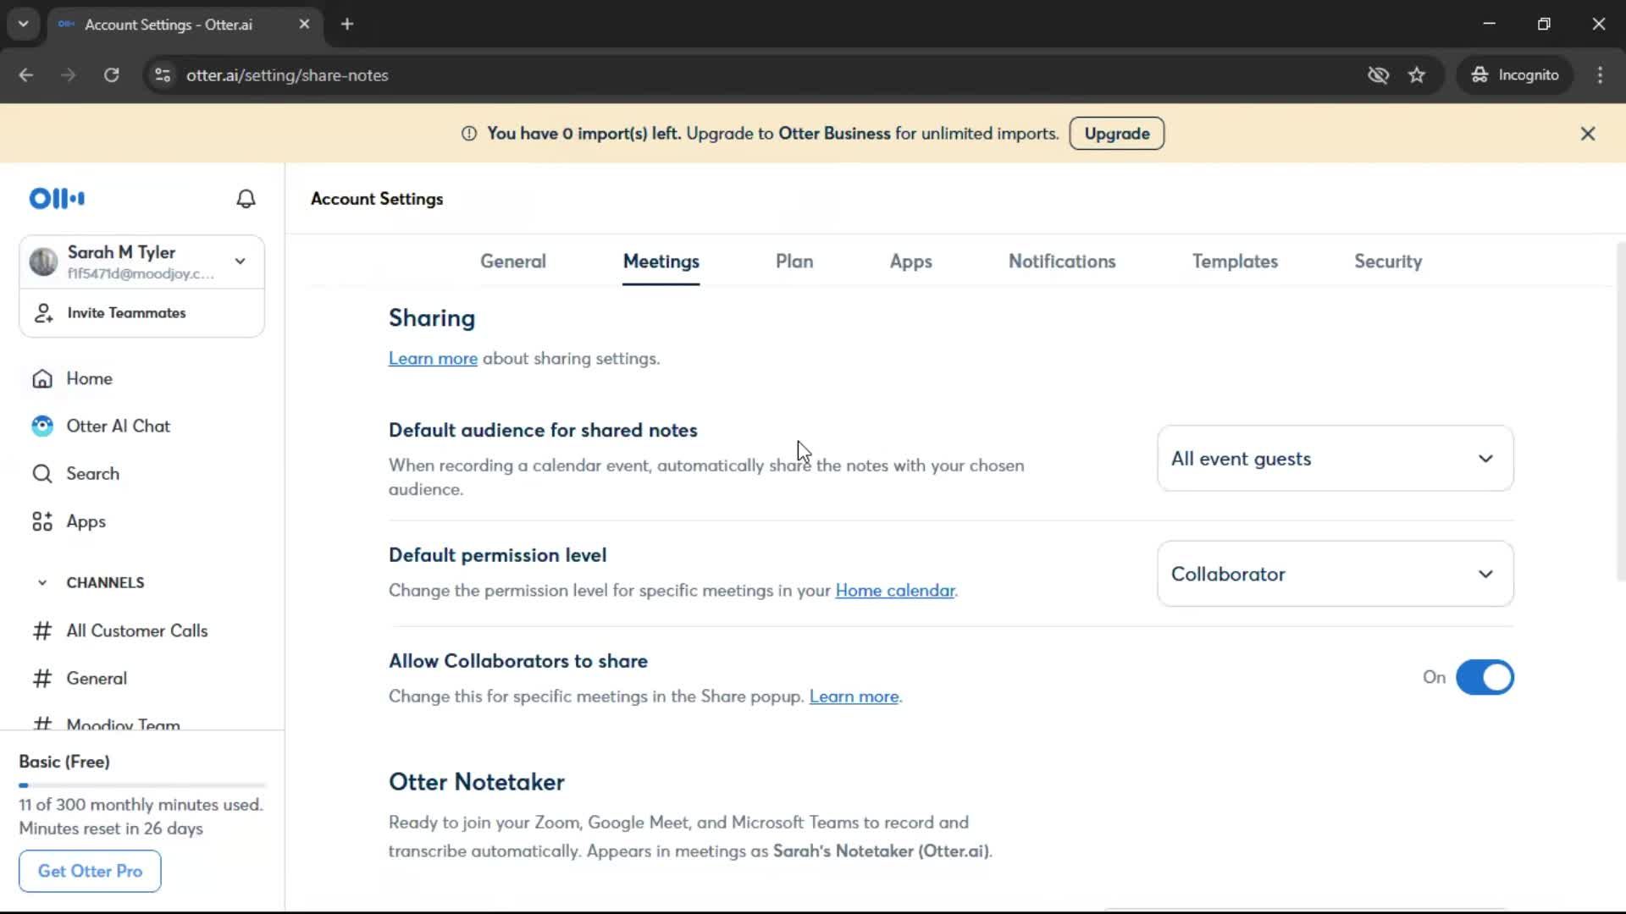The width and height of the screenshot is (1626, 914).
Task: Open the Templates tab
Action: click(1235, 262)
